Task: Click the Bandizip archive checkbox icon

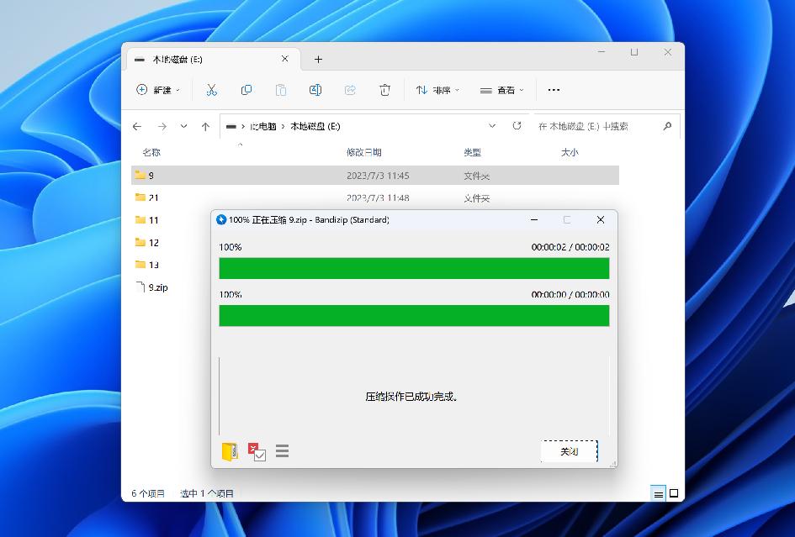Action: tap(258, 451)
